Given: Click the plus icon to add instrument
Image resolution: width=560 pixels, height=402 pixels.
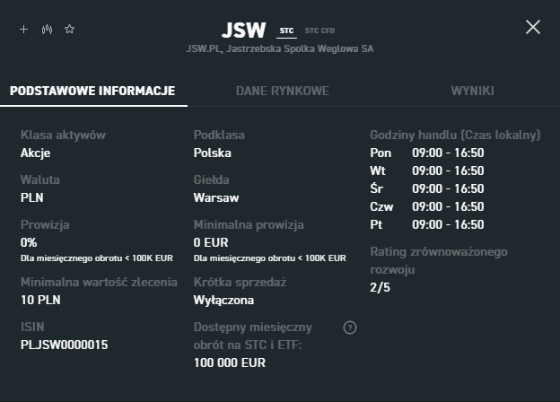Looking at the screenshot, I should click(x=24, y=29).
